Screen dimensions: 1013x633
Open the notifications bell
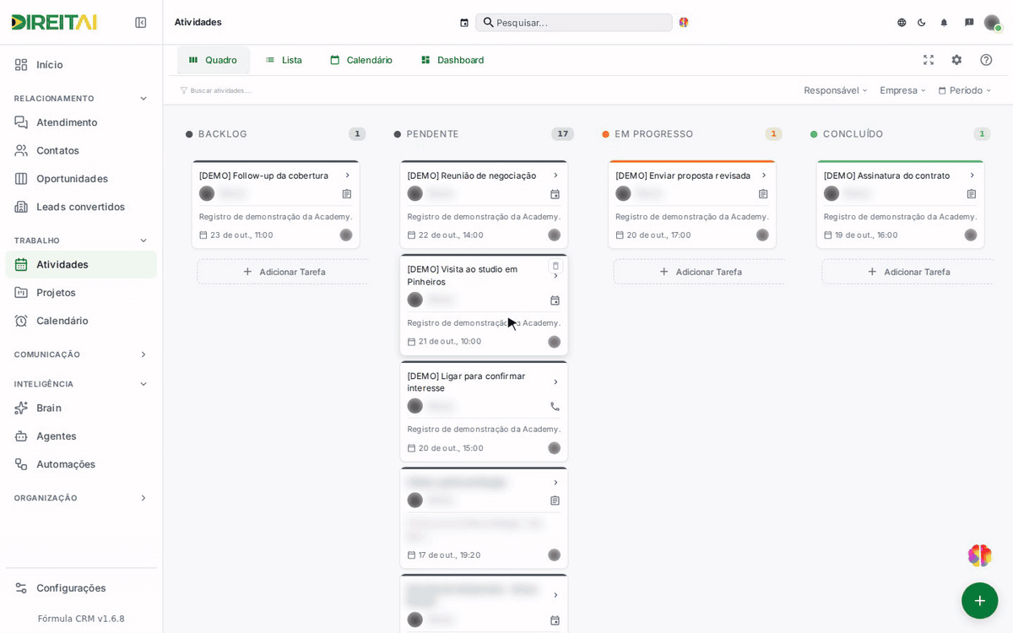(x=944, y=23)
